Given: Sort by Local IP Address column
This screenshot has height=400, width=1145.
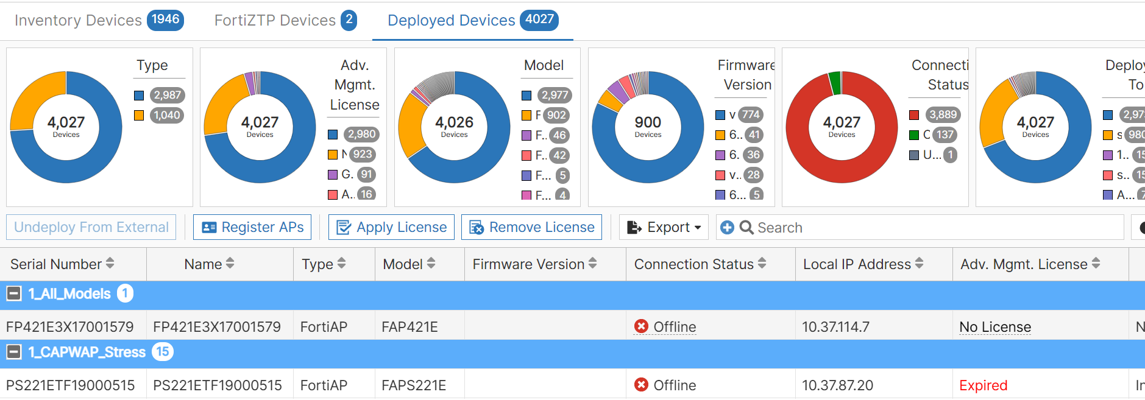Looking at the screenshot, I should [x=919, y=264].
